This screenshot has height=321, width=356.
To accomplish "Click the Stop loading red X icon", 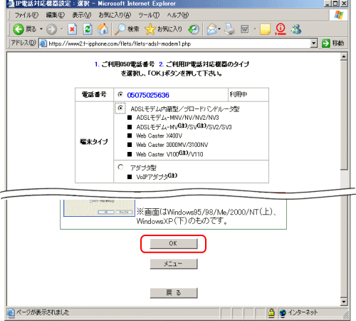I will [x=72, y=29].
